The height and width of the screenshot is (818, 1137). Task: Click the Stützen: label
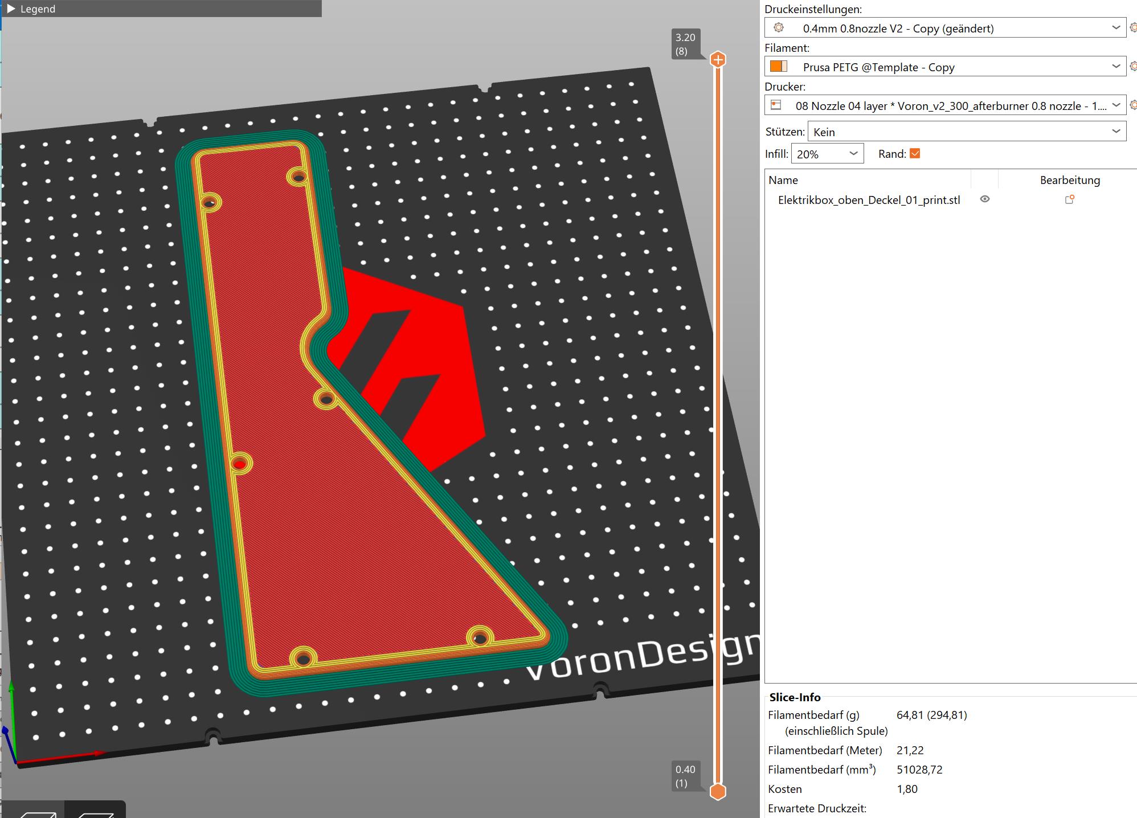click(x=785, y=132)
